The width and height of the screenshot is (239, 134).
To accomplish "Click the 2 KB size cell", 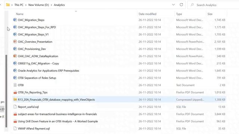I will 223,85.
